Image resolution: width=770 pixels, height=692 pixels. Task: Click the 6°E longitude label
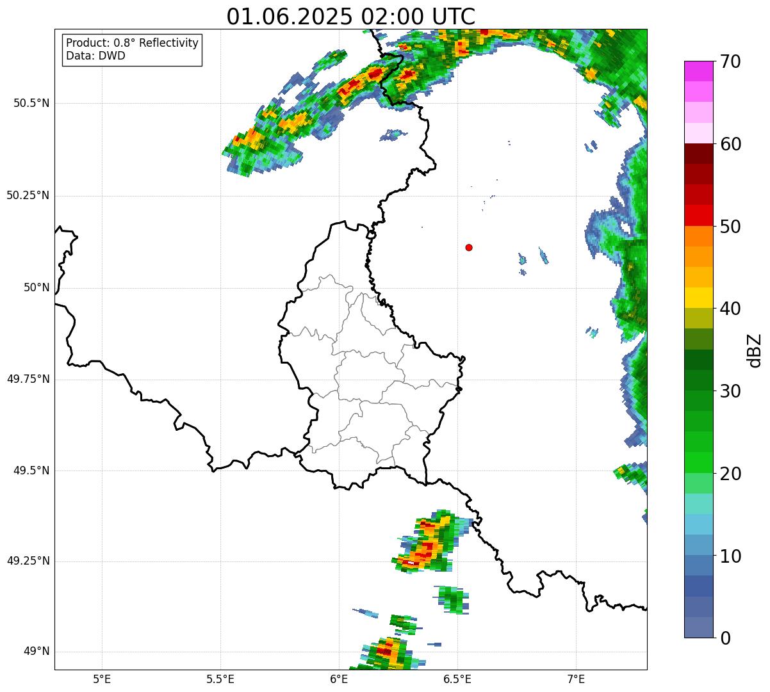339,679
